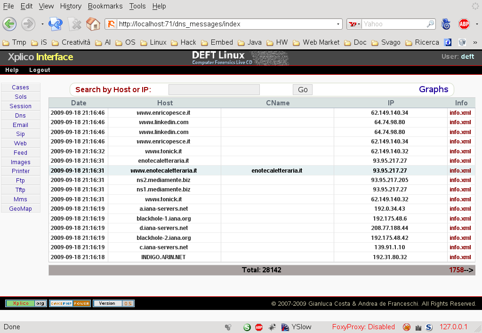The height and width of the screenshot is (333, 482).
Task: Click the Home icon in toolbar
Action: [93, 24]
